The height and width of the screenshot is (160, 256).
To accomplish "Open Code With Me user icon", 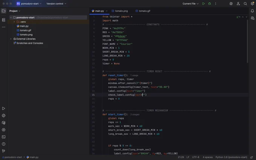I will click(x=238, y=4).
